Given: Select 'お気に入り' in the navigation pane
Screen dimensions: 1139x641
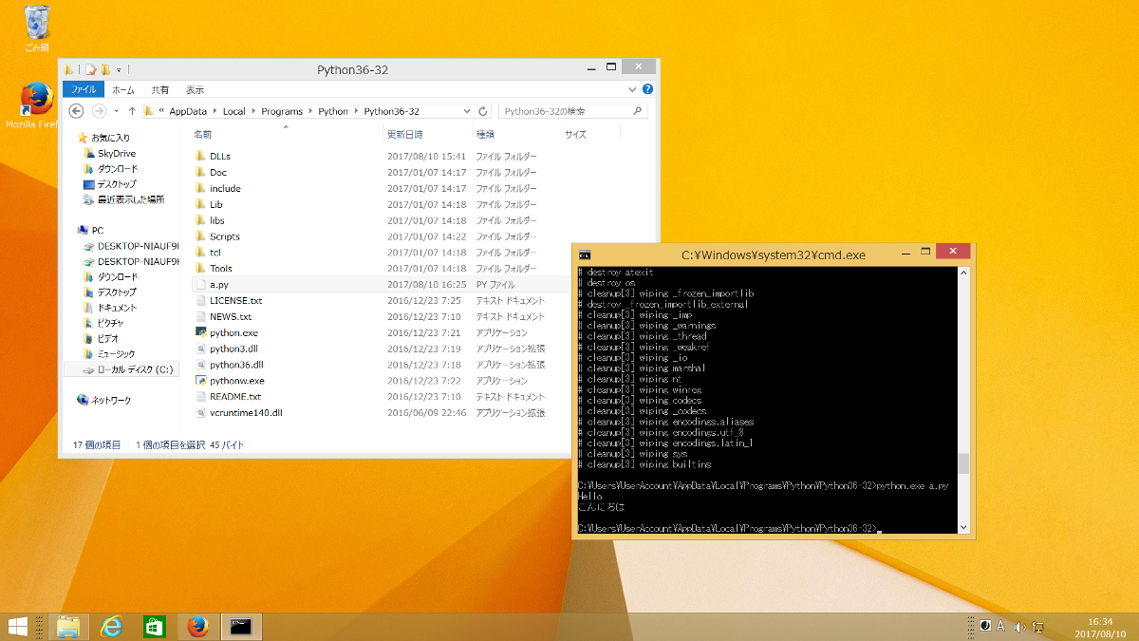Looking at the screenshot, I should point(111,138).
